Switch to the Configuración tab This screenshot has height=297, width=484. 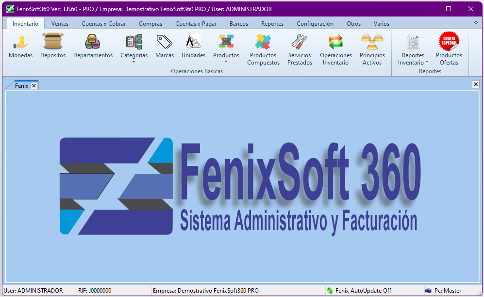pos(315,24)
